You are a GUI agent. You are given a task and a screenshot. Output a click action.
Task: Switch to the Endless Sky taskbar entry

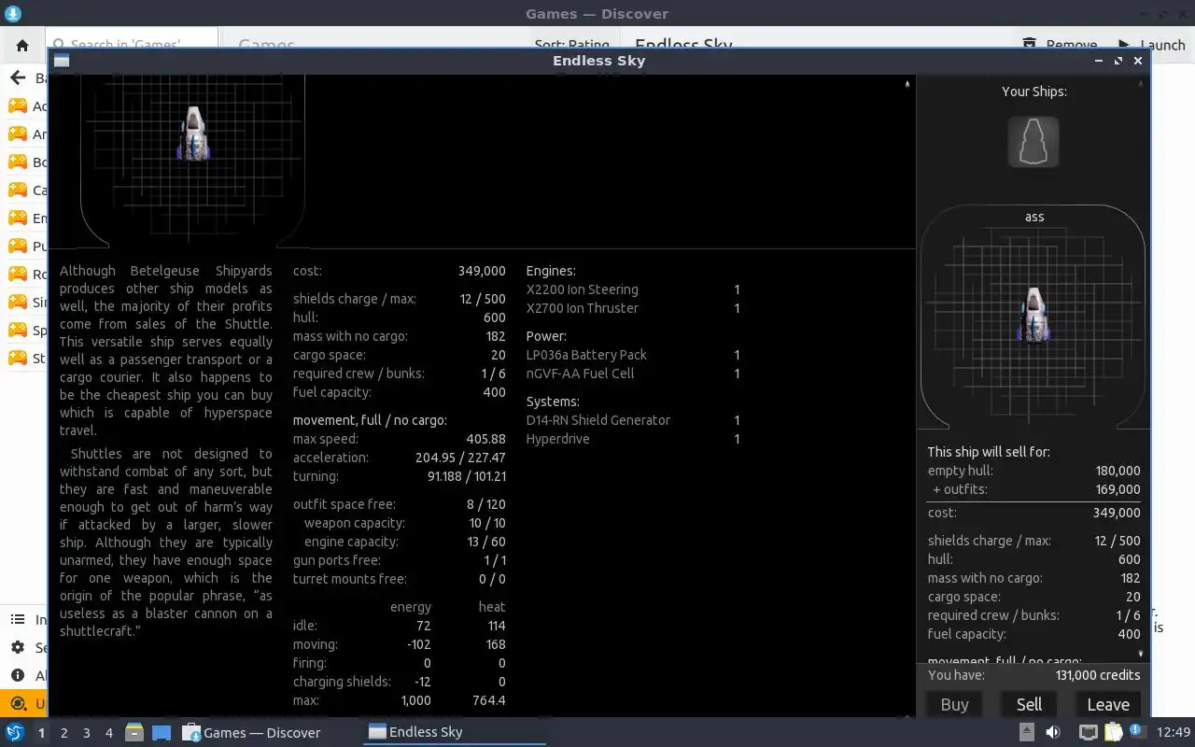(x=455, y=732)
